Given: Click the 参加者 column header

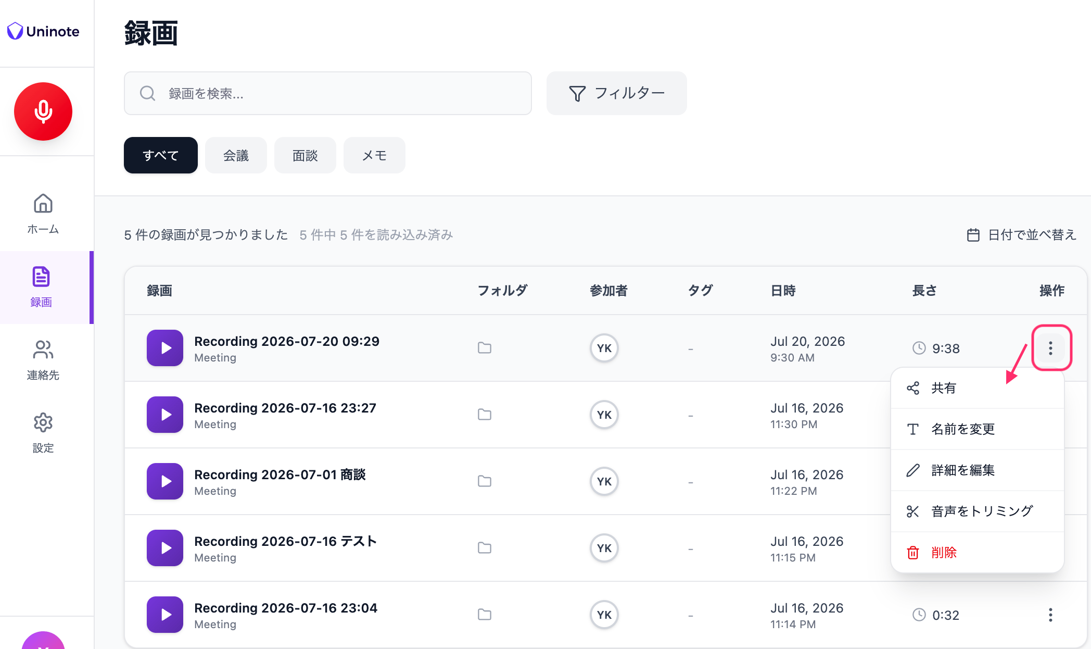Looking at the screenshot, I should point(608,291).
